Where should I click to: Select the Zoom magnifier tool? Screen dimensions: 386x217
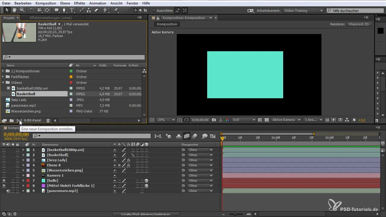(22, 10)
